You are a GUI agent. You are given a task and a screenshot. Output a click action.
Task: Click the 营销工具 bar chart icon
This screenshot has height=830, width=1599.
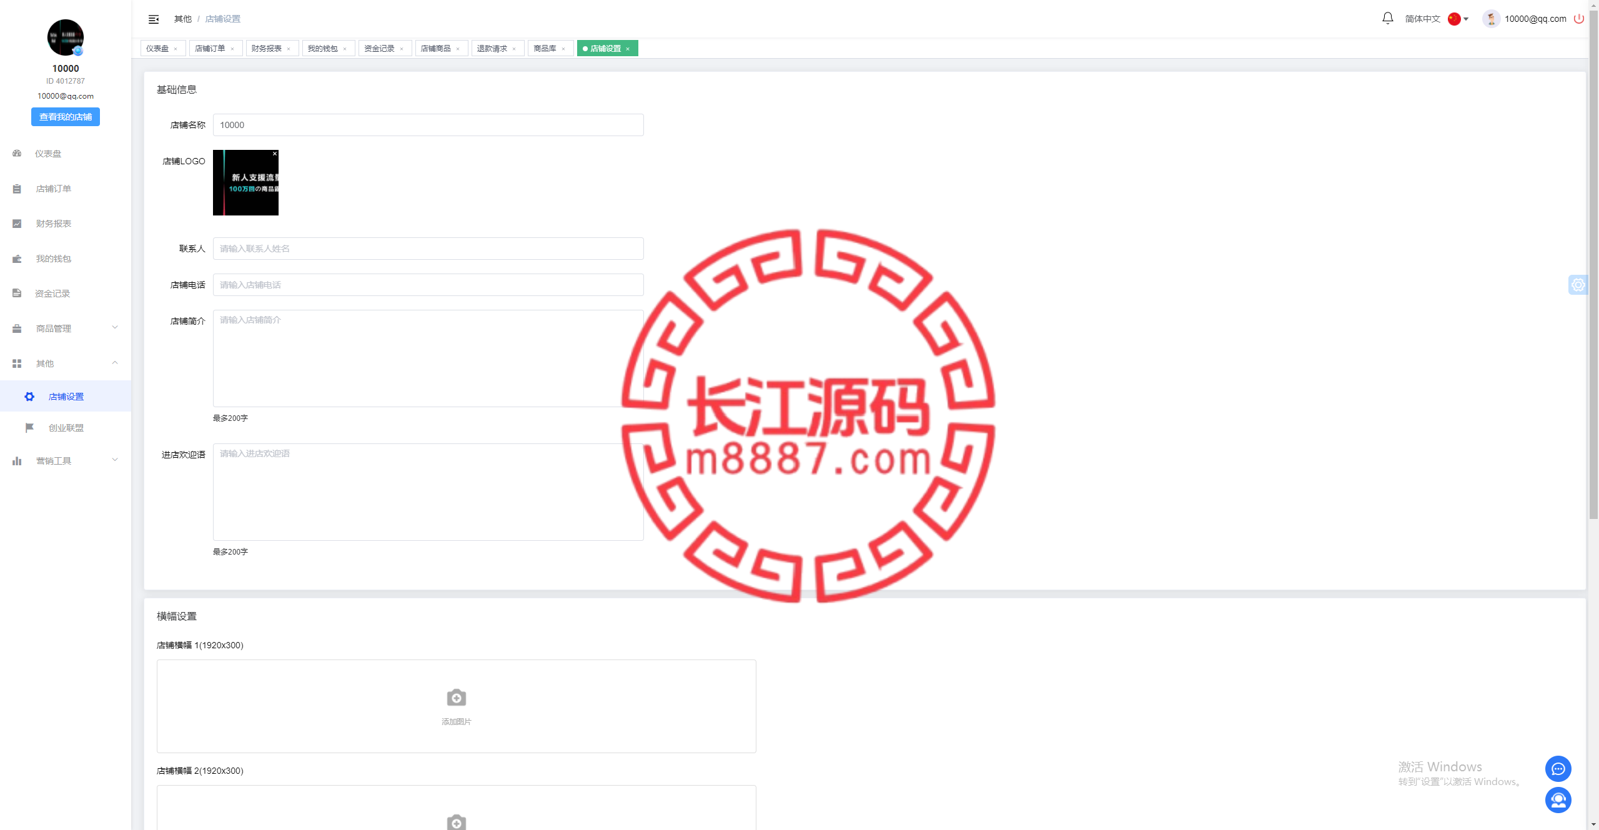pos(17,461)
